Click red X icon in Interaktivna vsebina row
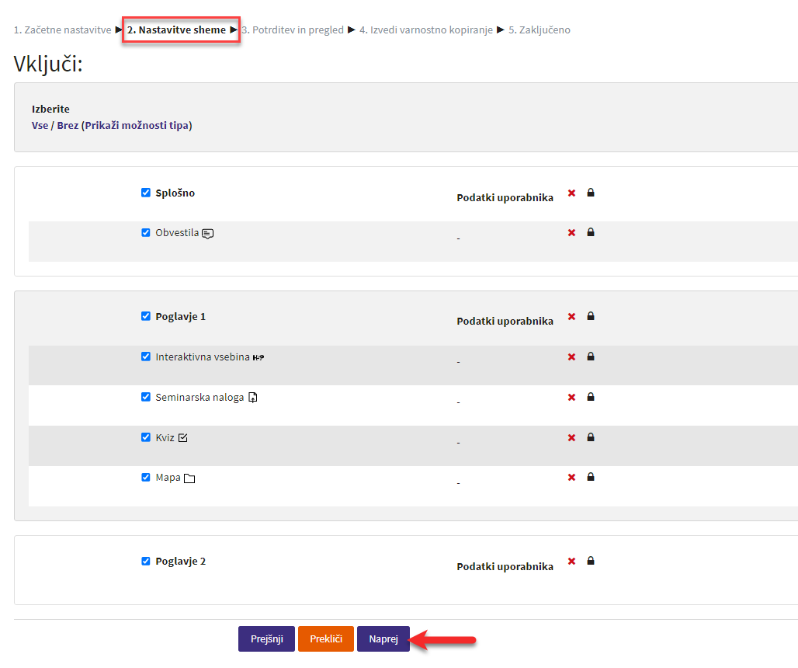Screen dimensions: 798x668 [x=571, y=357]
